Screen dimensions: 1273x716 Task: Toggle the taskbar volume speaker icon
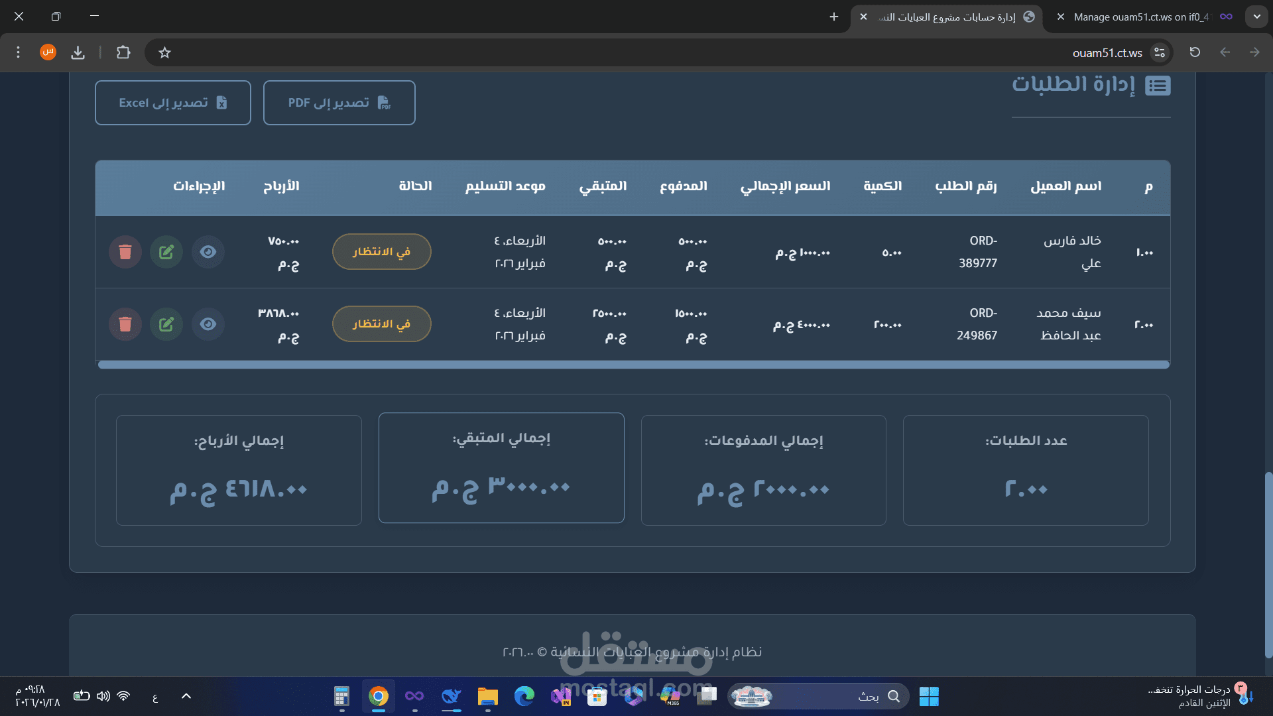[x=103, y=696]
